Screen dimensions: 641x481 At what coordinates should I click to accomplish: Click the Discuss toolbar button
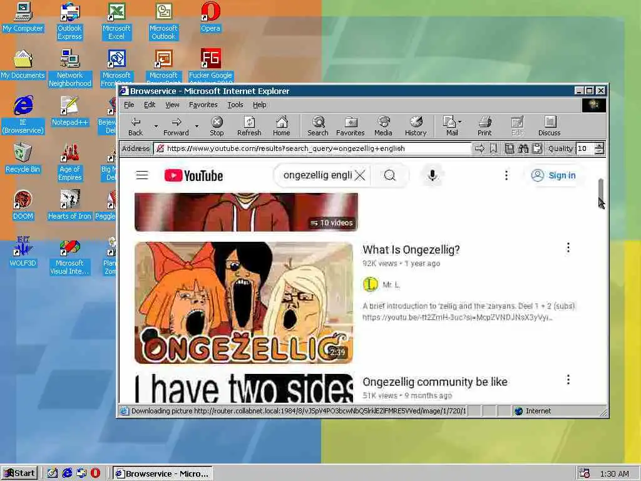[x=549, y=126]
